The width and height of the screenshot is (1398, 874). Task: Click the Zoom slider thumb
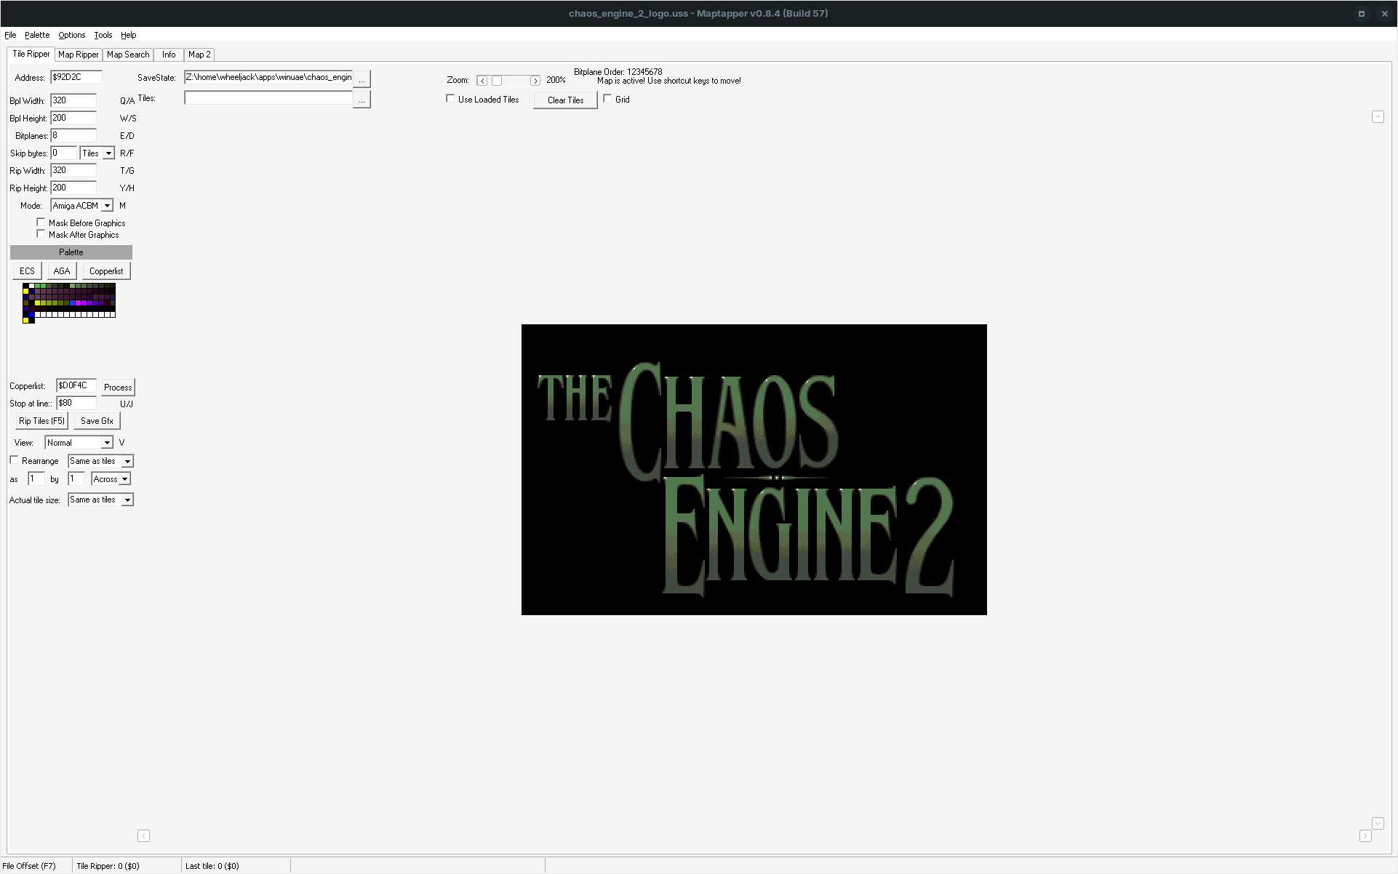click(x=497, y=81)
